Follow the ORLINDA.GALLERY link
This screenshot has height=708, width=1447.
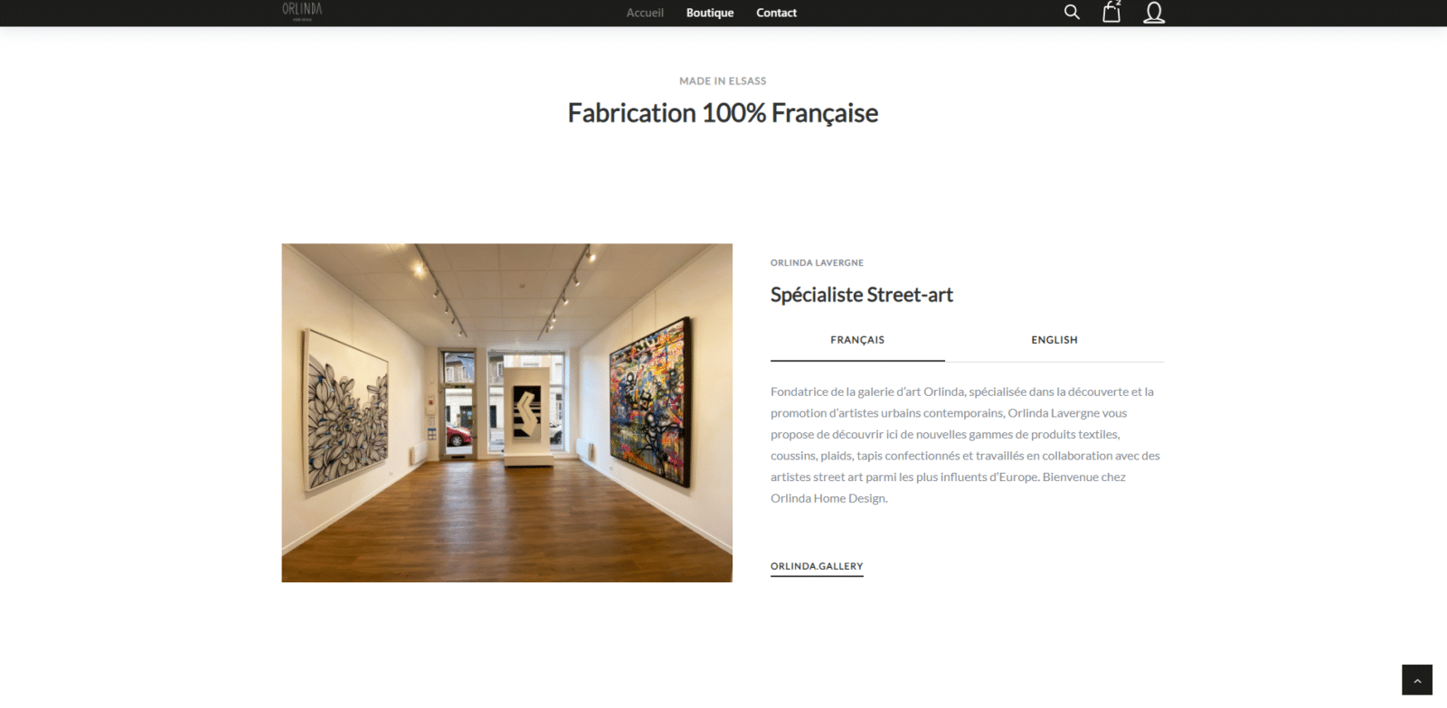pyautogui.click(x=817, y=567)
